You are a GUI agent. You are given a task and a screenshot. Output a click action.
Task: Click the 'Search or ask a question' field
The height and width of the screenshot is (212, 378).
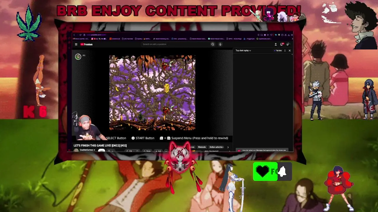point(176,44)
